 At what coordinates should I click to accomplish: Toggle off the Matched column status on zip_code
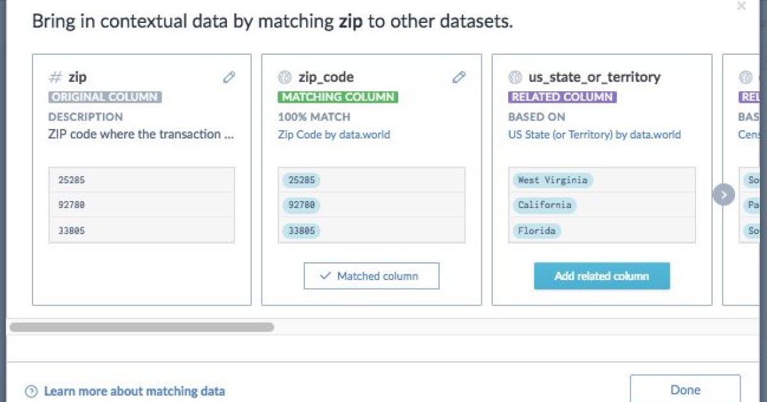coord(371,276)
